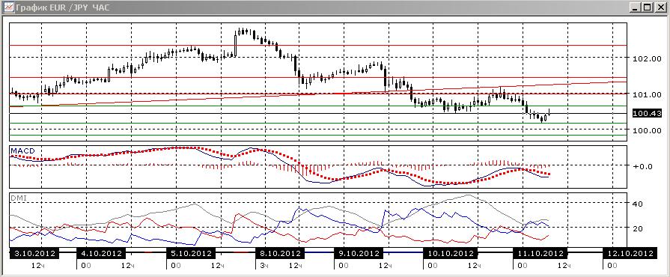Viewport: 670px width, 277px height.
Task: Click the 4.10.2012 date marker
Action: (101, 253)
